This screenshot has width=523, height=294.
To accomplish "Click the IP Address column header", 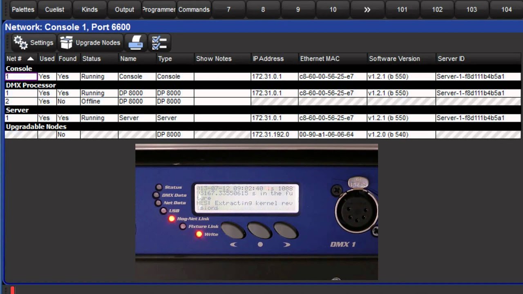I will coord(274,59).
